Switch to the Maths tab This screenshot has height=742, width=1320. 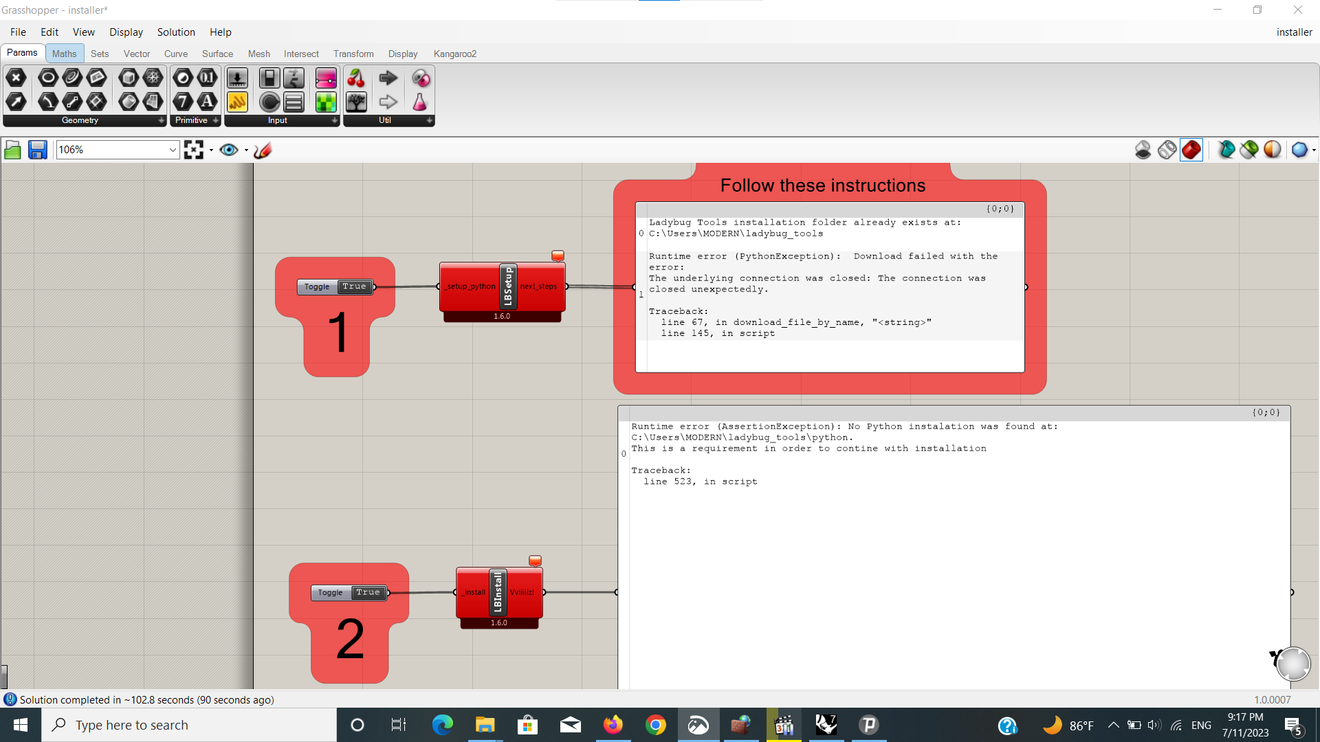tap(64, 54)
